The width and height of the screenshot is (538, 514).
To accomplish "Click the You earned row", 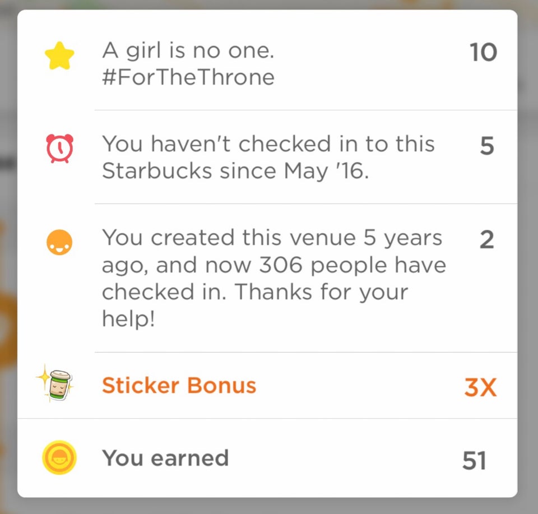I will coord(165,458).
